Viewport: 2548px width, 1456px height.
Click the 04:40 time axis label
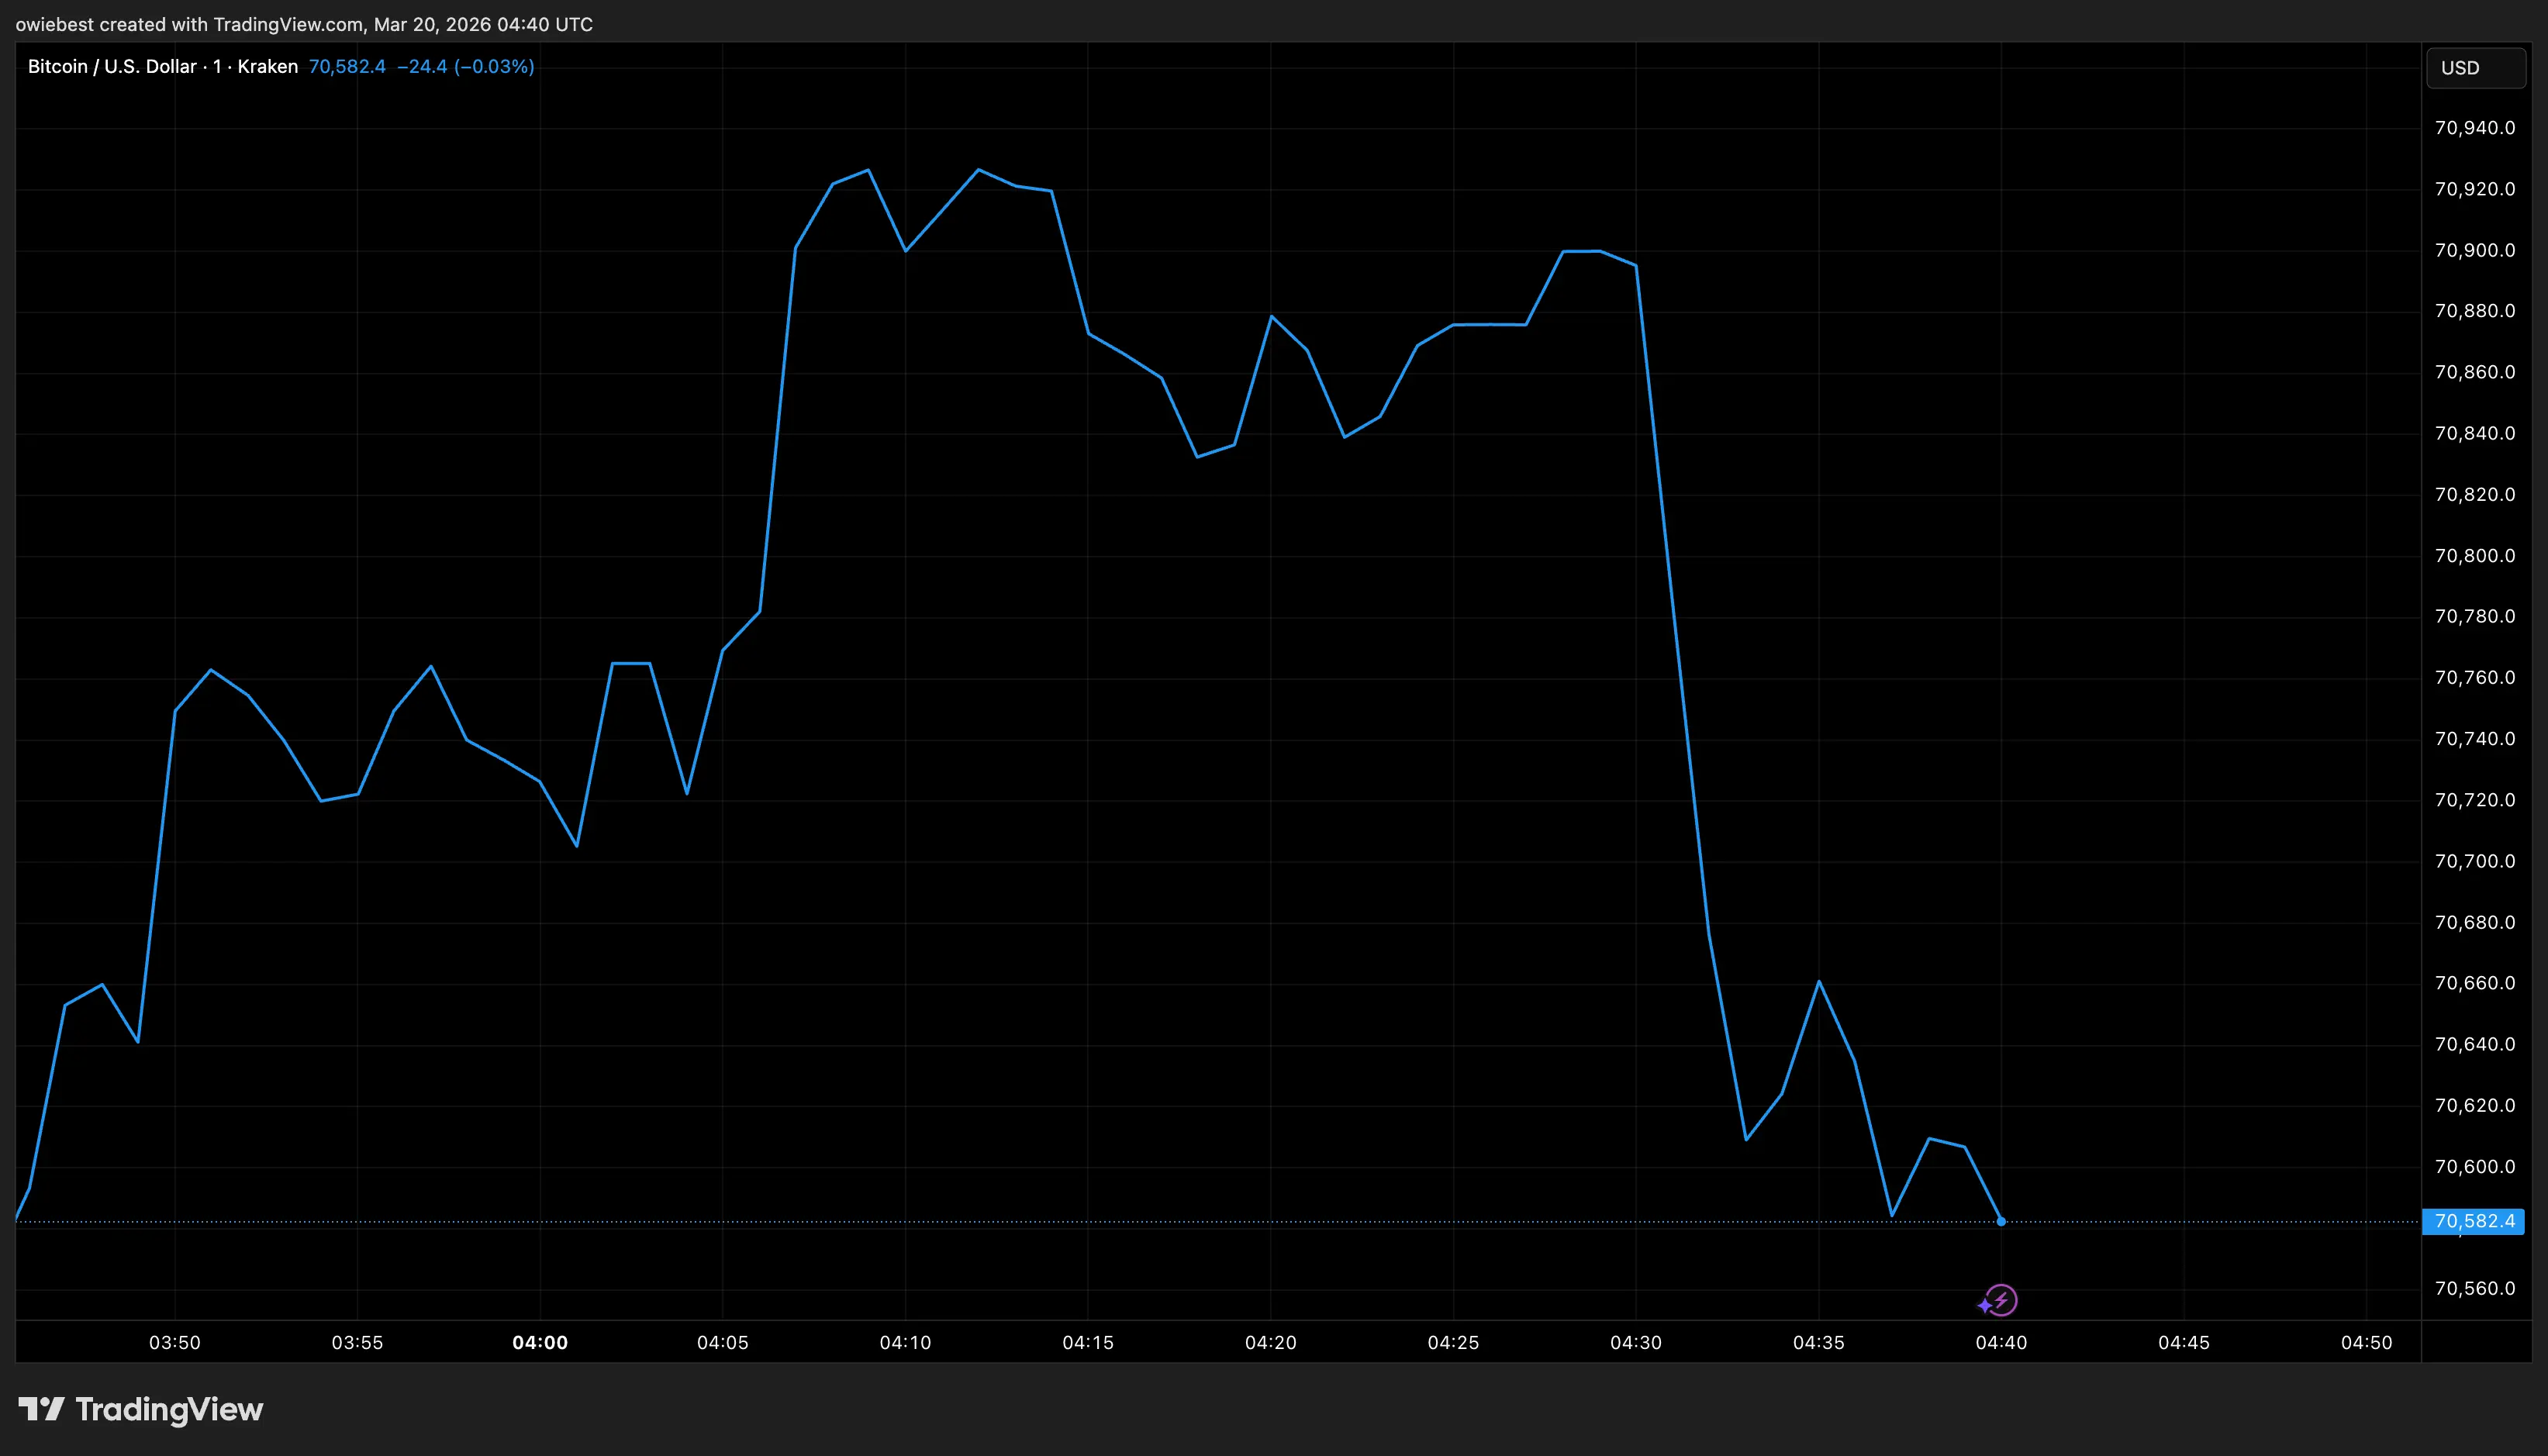click(x=2003, y=1343)
